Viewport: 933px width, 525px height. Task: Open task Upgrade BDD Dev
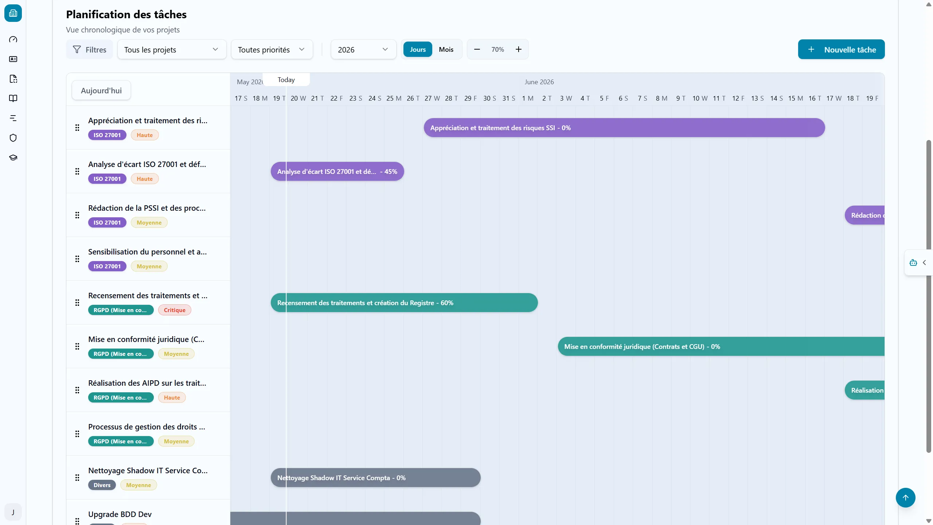point(120,514)
